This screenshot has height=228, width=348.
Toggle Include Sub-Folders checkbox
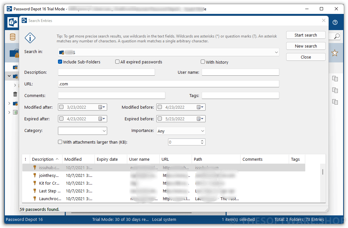[x=60, y=62]
